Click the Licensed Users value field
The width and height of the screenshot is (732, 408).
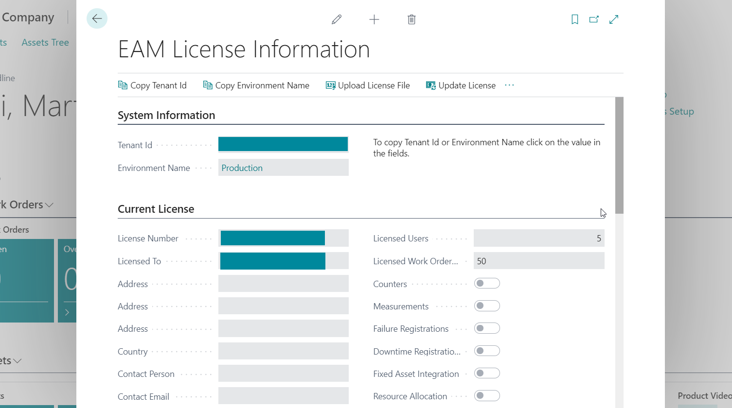tap(539, 238)
